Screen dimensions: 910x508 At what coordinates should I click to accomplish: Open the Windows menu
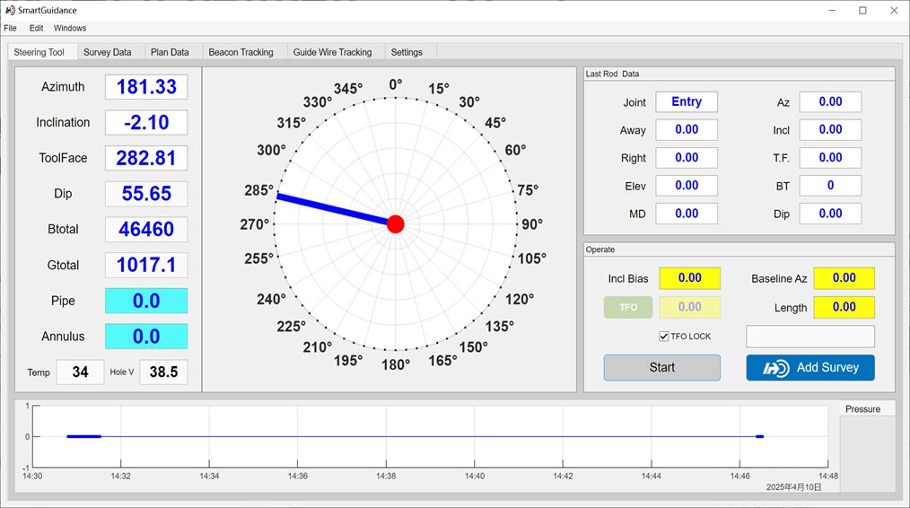[x=70, y=28]
